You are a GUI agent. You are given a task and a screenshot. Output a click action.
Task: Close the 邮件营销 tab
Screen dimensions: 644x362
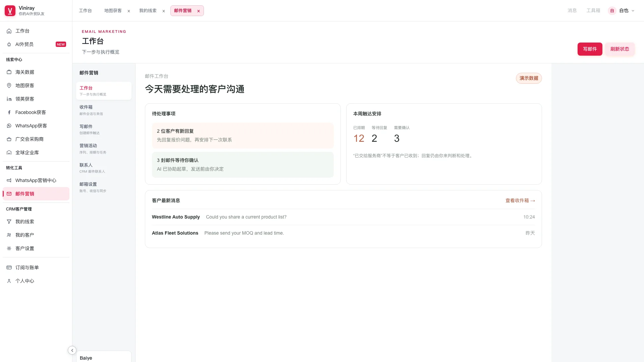click(199, 11)
